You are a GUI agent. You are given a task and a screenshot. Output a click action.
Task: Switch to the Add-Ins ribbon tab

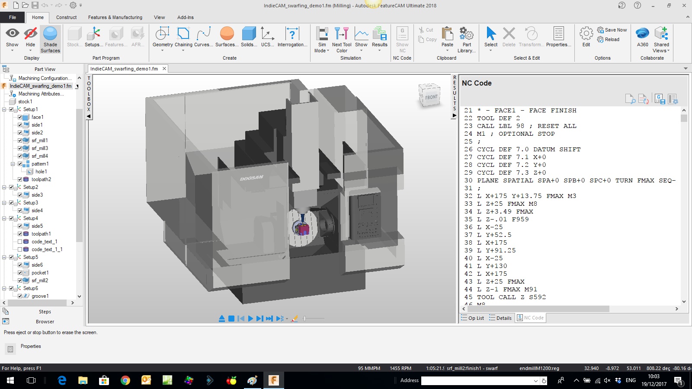[x=185, y=17]
